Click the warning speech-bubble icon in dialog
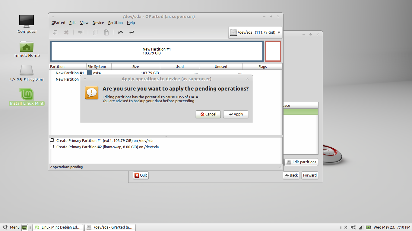412x231 pixels. (92, 93)
